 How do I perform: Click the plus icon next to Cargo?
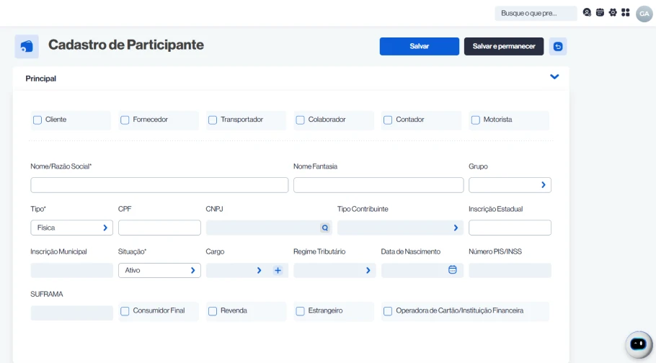pyautogui.click(x=278, y=270)
